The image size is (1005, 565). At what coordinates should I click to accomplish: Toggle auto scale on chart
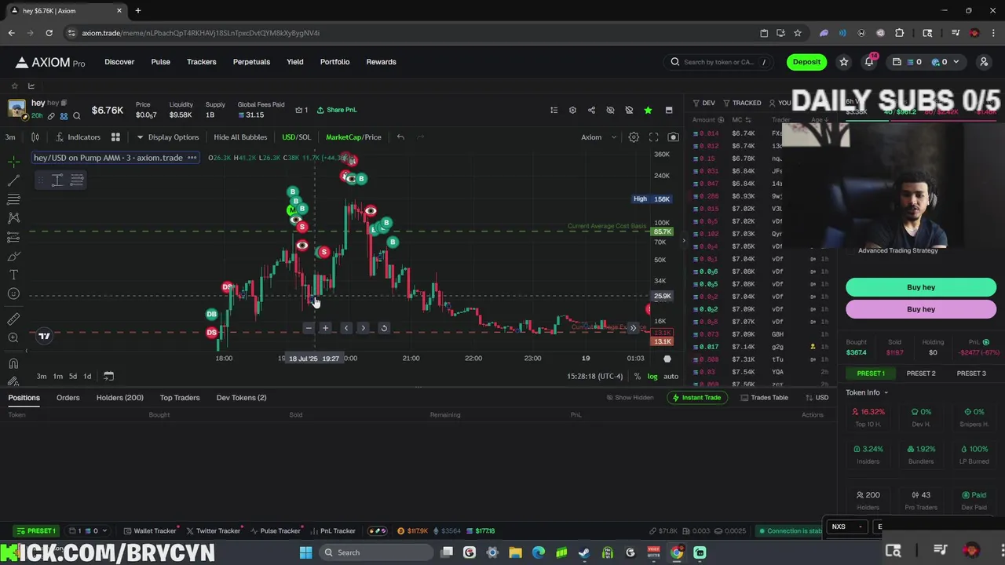pos(671,377)
